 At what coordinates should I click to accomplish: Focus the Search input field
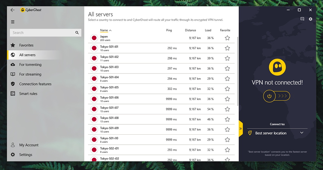(x=46, y=33)
